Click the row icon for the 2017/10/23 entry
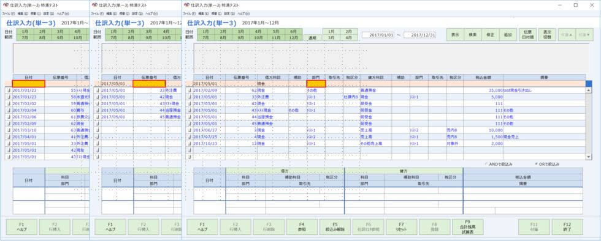This screenshot has width=601, height=241. click(189, 144)
